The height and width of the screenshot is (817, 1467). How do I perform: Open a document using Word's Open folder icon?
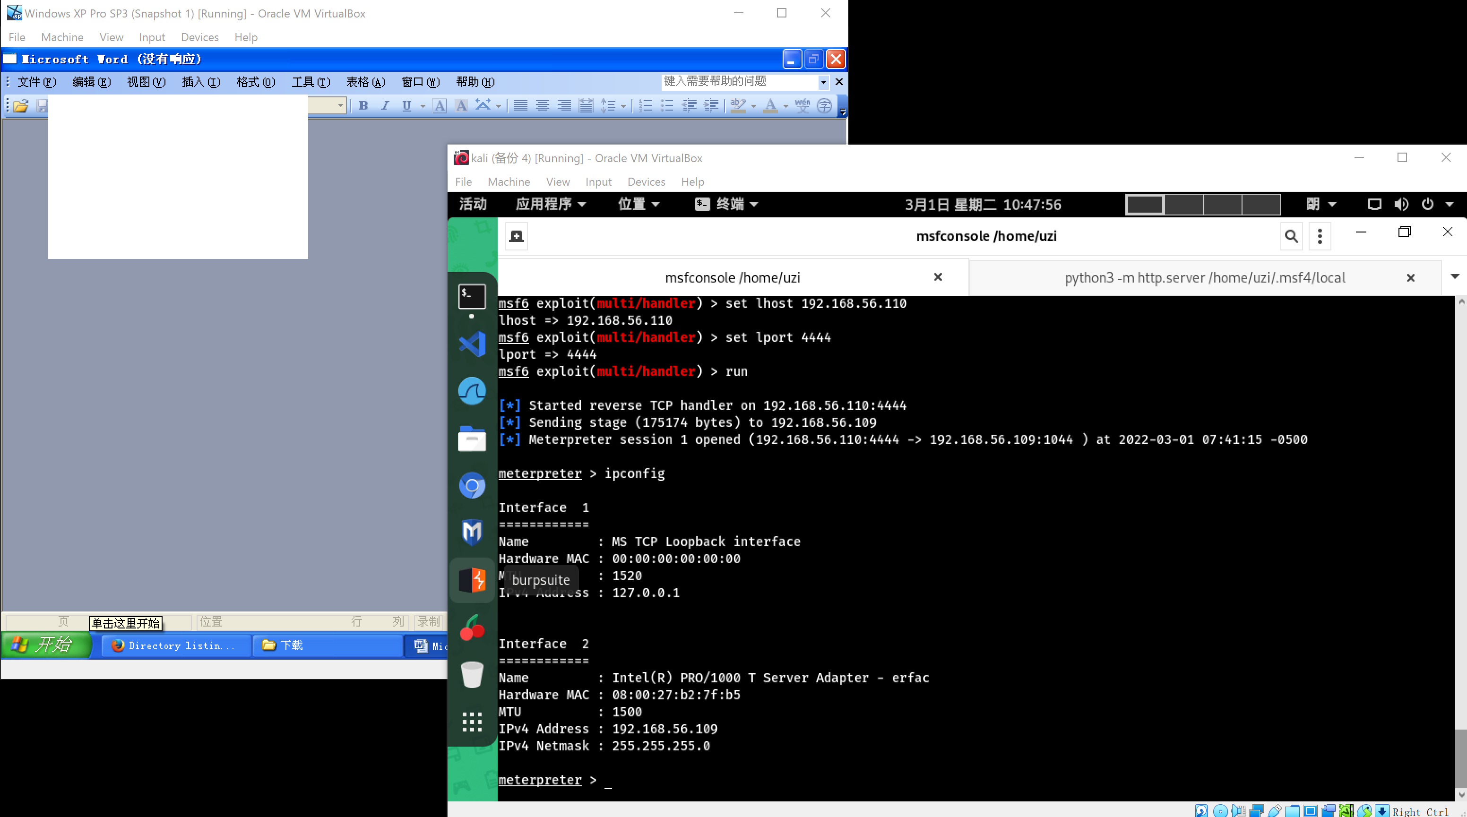point(21,106)
